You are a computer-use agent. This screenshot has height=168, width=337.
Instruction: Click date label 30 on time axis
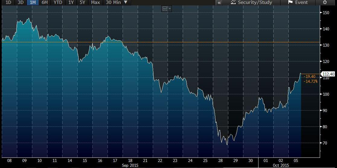point(251,160)
